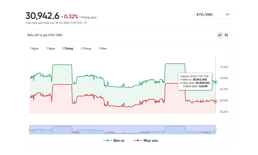Click the chevron arrow beside KYD/VND

click(227, 14)
